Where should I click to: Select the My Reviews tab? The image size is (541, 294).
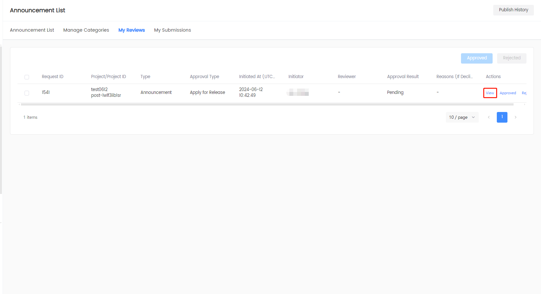tap(132, 30)
